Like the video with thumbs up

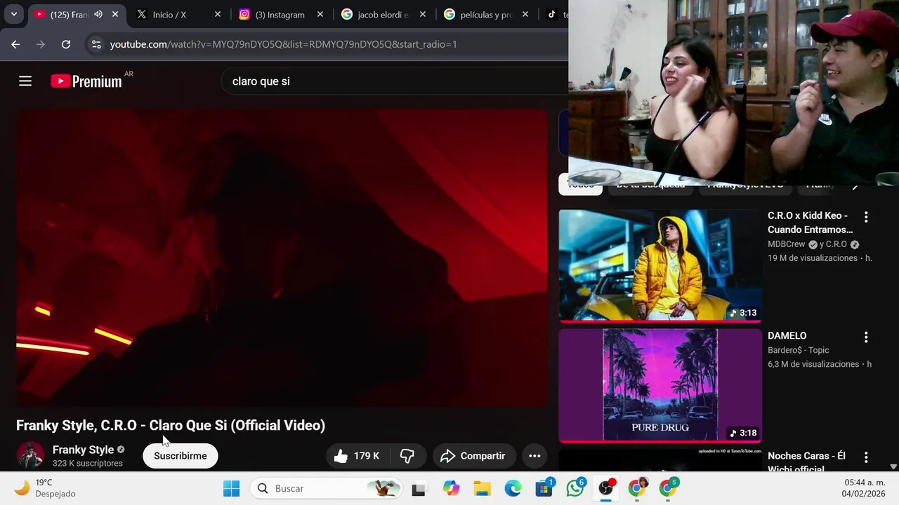click(357, 456)
